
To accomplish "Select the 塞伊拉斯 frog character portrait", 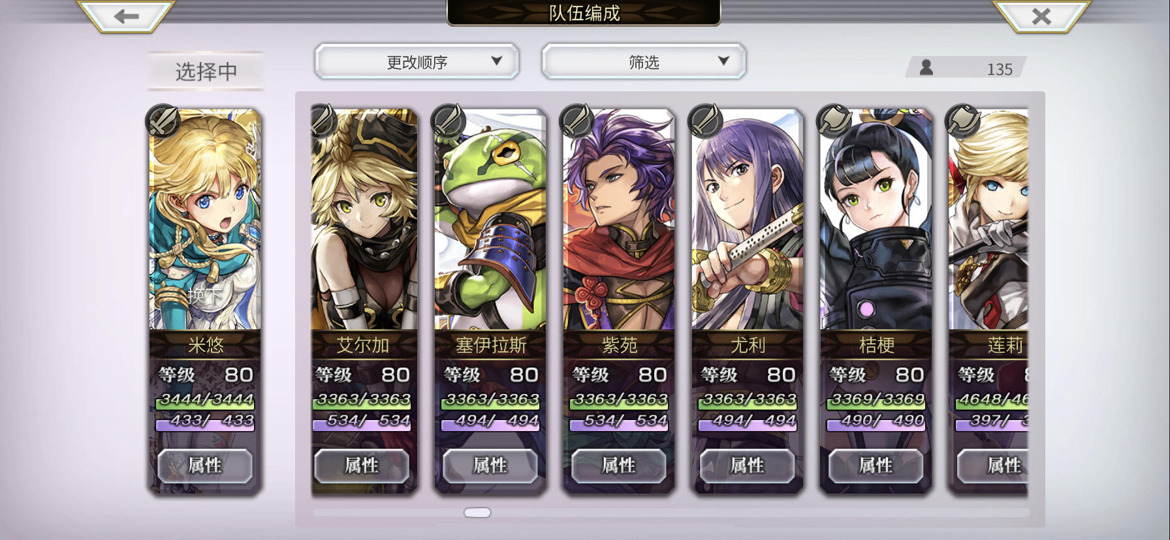I will tap(490, 219).
